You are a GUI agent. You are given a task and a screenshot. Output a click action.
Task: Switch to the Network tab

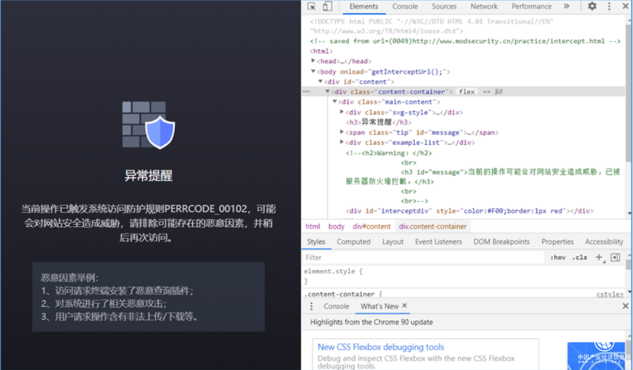point(484,7)
